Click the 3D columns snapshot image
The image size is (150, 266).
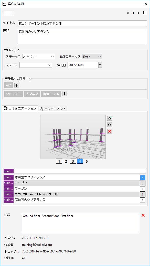pos(73,137)
